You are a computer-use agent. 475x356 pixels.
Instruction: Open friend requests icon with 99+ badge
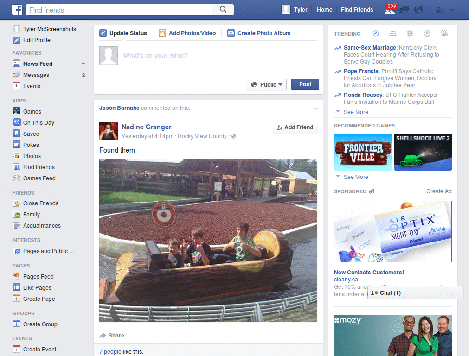tap(390, 10)
